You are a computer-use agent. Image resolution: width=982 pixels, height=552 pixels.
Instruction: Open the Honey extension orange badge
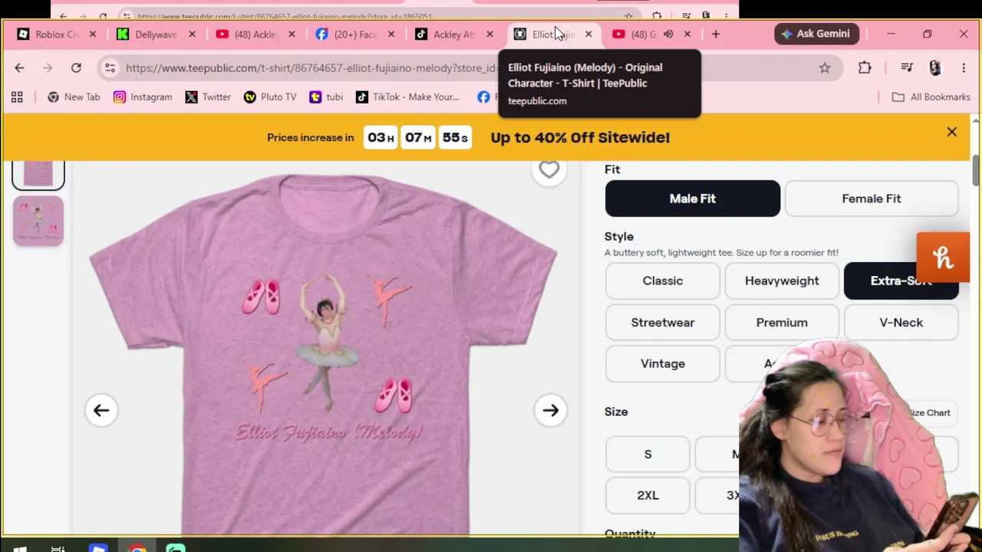coord(943,258)
